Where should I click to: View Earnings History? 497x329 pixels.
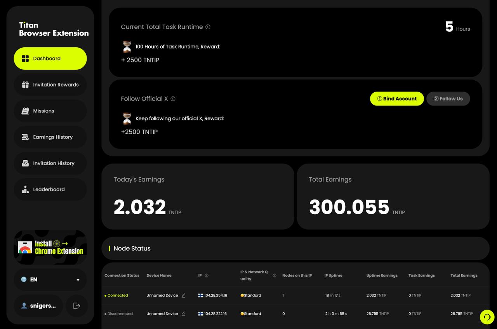(x=50, y=137)
